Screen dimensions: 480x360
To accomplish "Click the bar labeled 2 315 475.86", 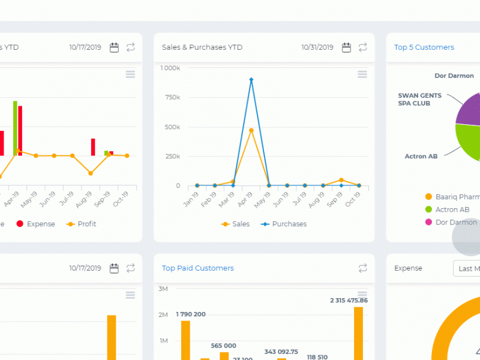I will pyautogui.click(x=358, y=334).
